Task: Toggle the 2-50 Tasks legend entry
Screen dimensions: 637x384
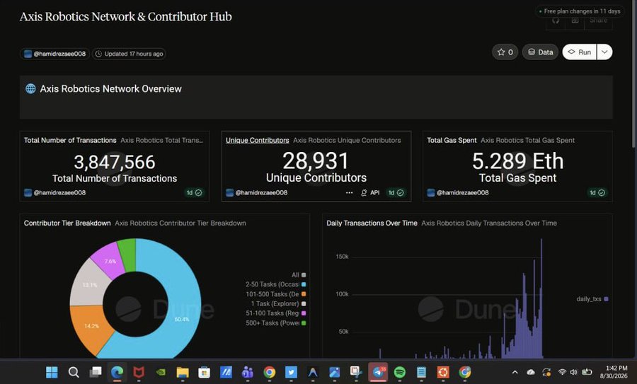Action: [x=276, y=284]
